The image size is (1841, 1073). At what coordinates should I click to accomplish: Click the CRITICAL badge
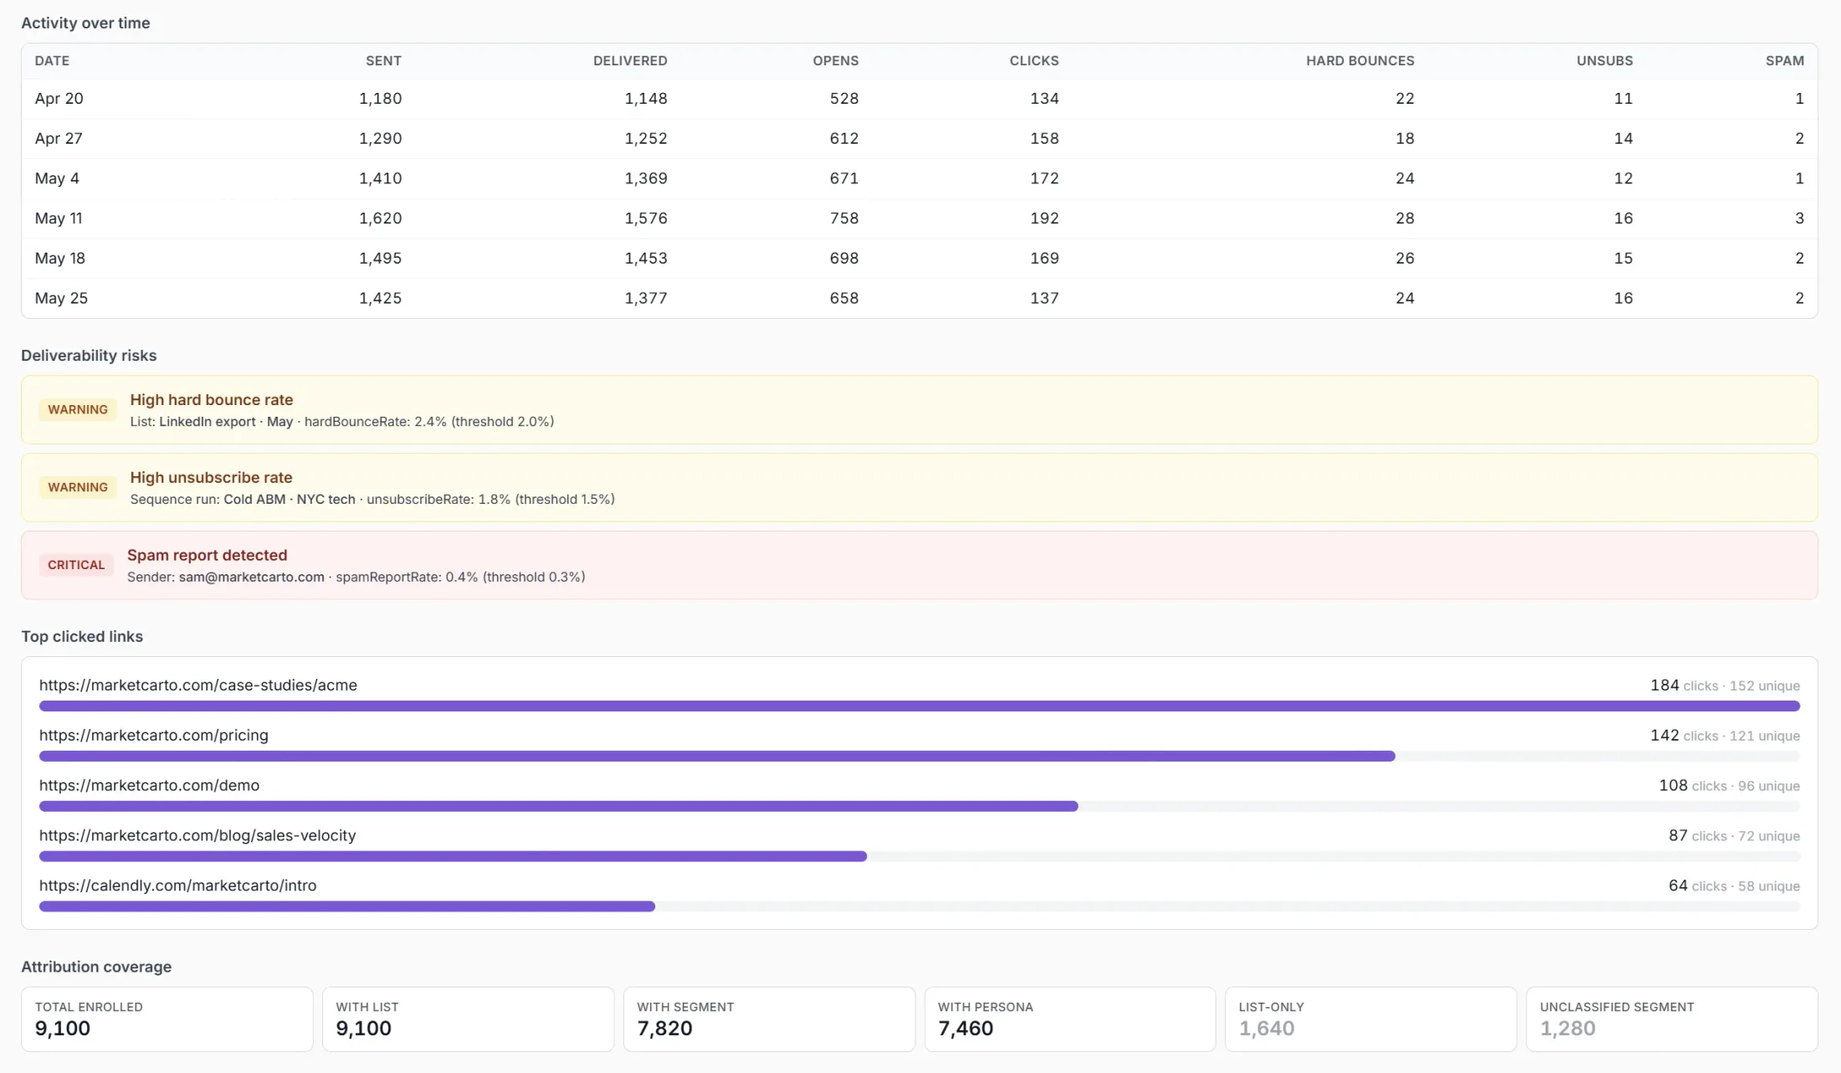tap(76, 566)
